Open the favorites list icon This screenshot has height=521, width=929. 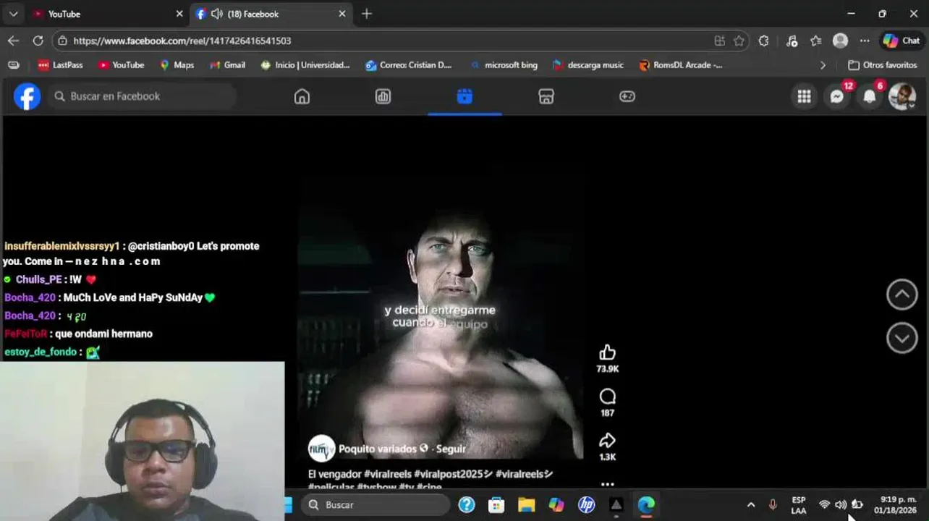coord(815,41)
